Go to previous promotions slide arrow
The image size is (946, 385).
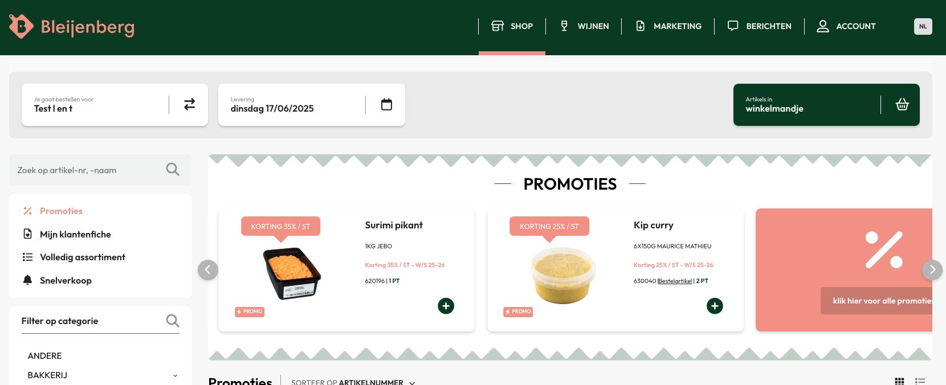pos(208,269)
